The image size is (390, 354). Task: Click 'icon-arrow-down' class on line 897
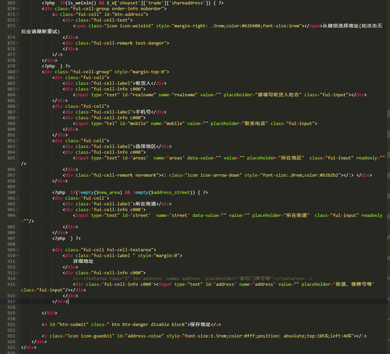pos(220,175)
